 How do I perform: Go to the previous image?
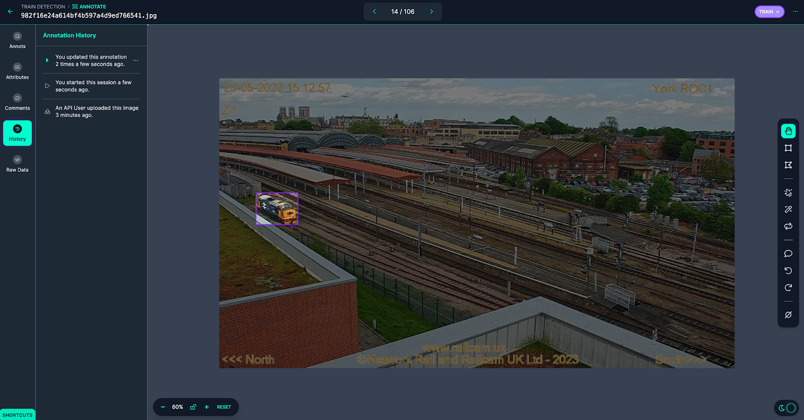374,12
